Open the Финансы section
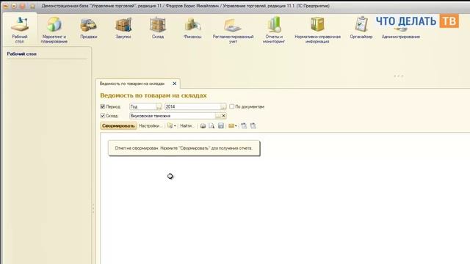Image resolution: width=470 pixels, height=264 pixels. coord(192,28)
